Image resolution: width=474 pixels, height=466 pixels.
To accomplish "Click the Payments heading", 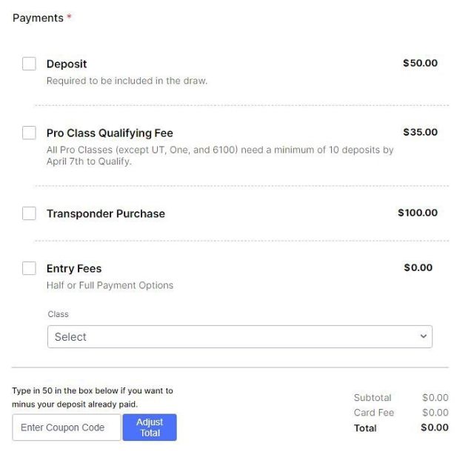I will 39,18.
